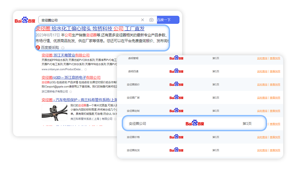Click 查看快照 in the 透明四通 row
Screen dimensions: 294x170
click(275, 71)
